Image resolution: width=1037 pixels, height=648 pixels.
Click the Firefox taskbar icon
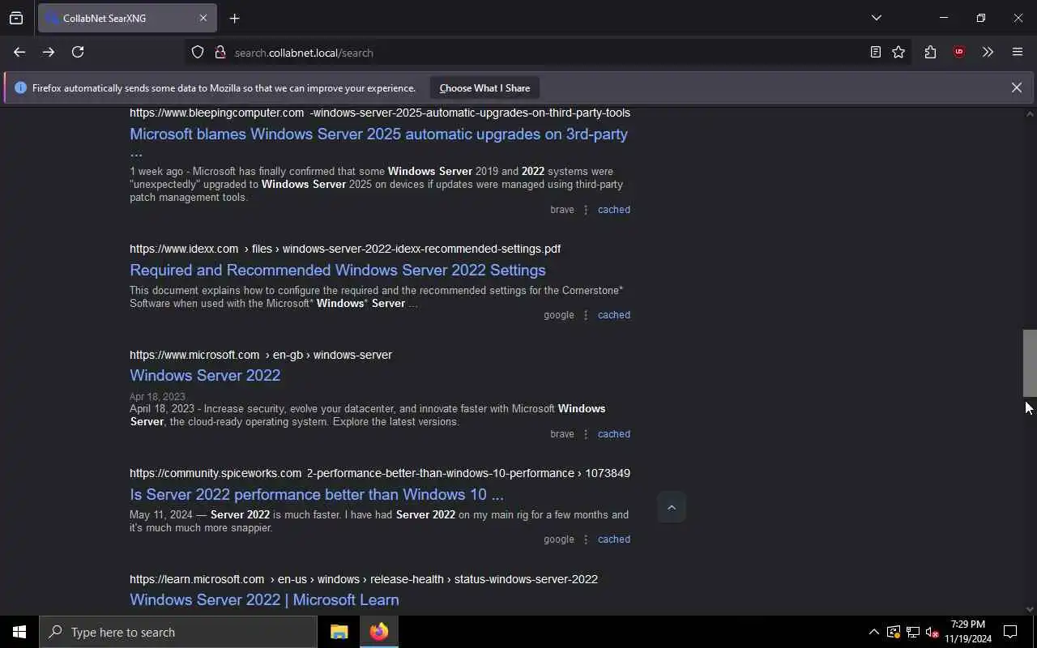coord(378,632)
